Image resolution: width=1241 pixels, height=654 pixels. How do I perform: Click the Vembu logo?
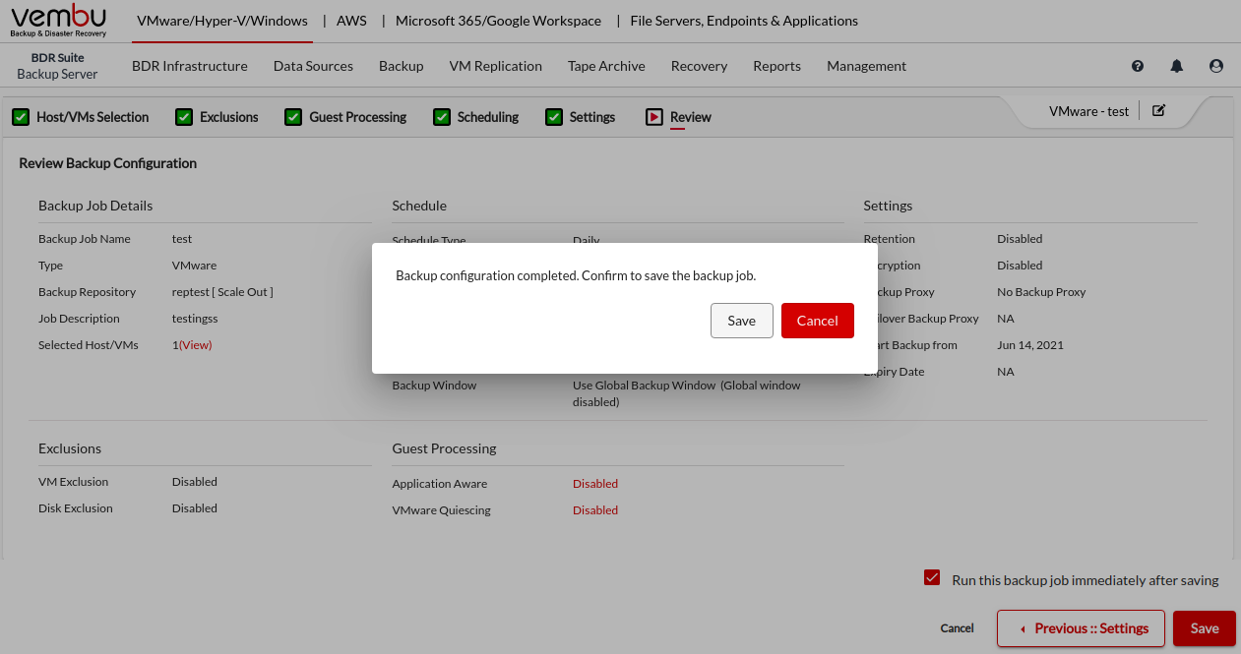pos(59,21)
